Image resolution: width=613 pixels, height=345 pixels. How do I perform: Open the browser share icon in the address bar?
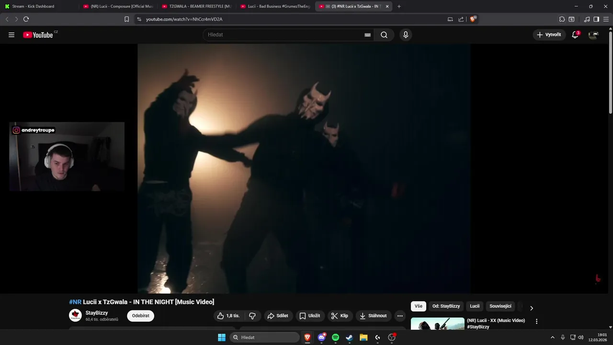click(461, 19)
